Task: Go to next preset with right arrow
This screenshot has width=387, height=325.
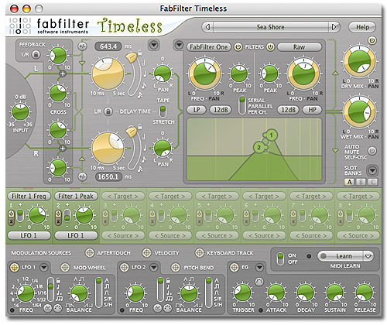Action: click(x=334, y=27)
